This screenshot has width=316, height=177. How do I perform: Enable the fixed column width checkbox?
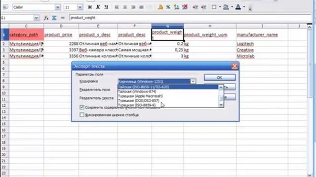[82, 115]
